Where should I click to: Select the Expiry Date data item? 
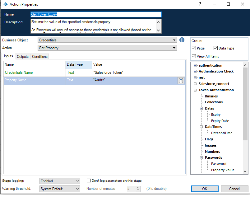[220, 121]
